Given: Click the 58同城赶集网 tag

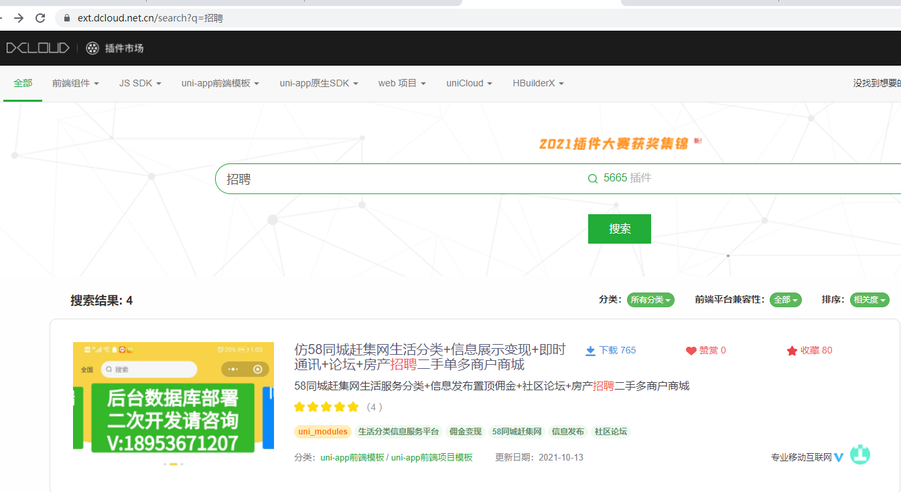Looking at the screenshot, I should point(516,432).
